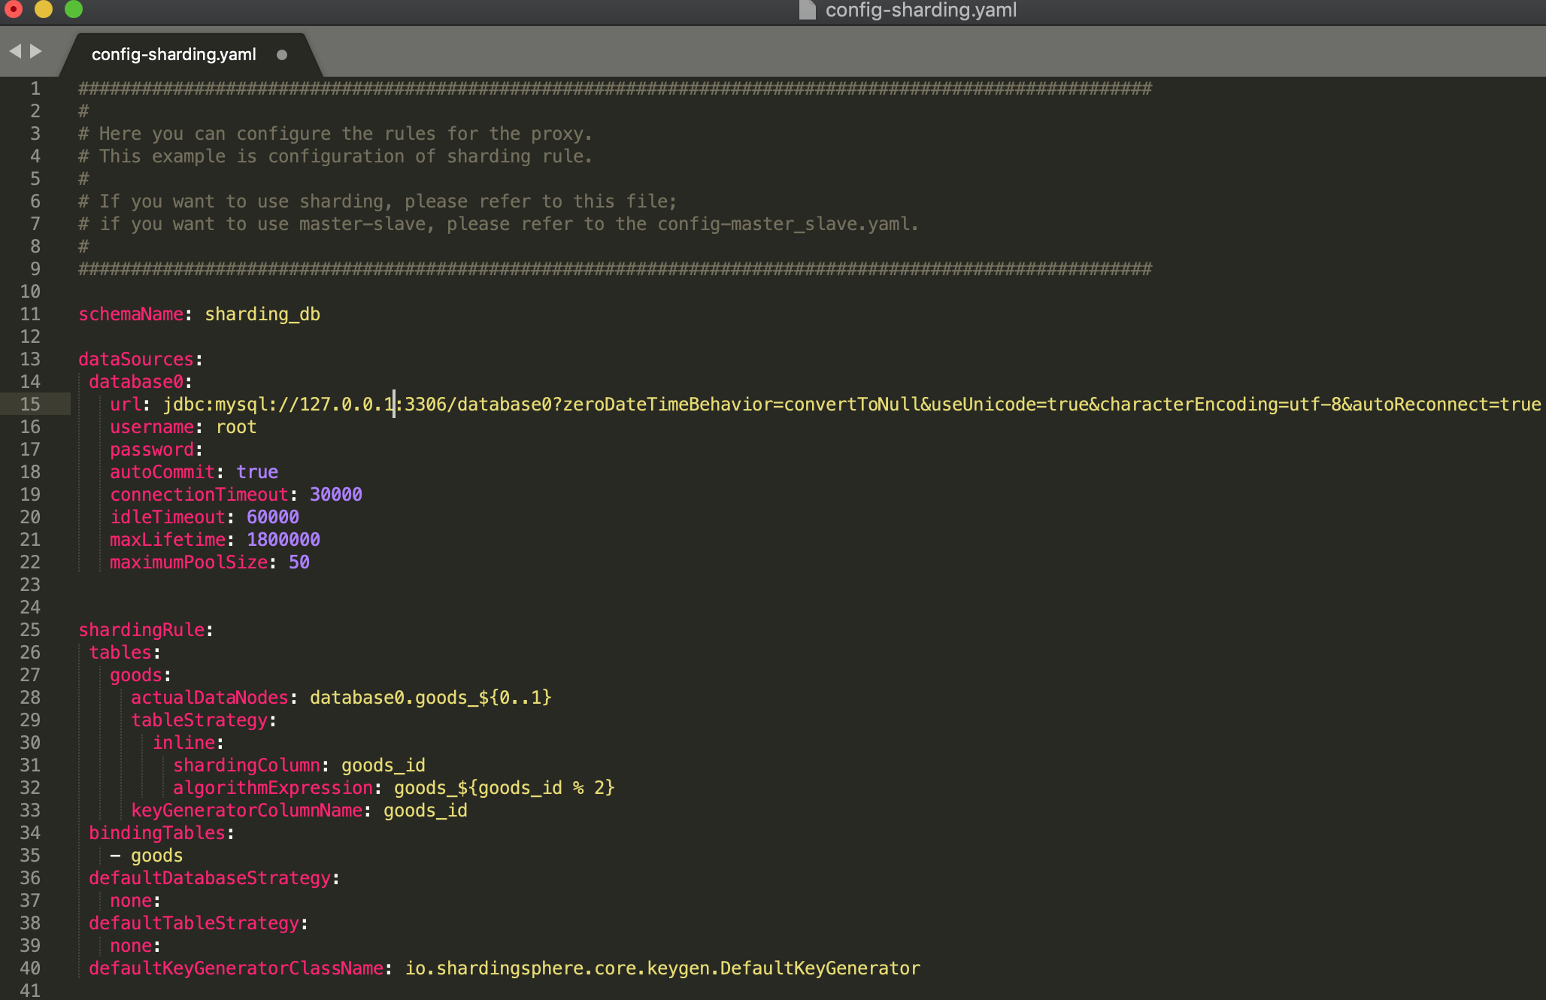Click the document icon in the title bar

807,10
